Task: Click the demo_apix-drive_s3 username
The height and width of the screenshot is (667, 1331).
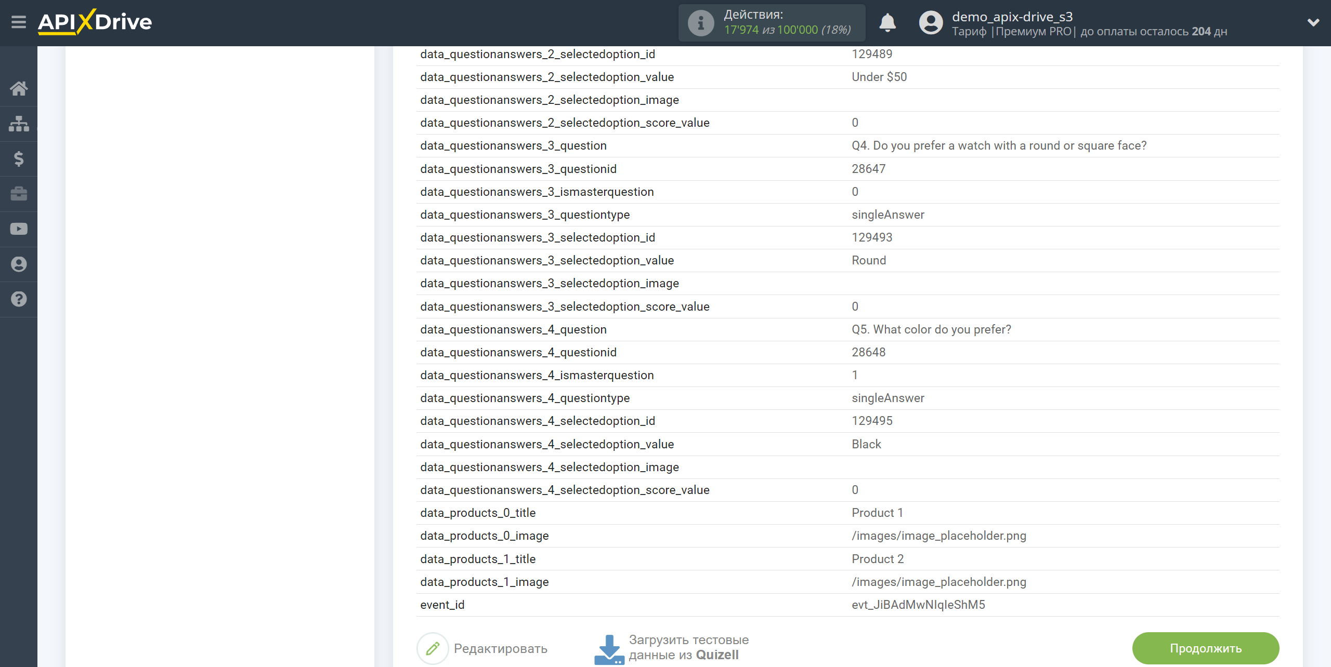Action: (x=1012, y=17)
